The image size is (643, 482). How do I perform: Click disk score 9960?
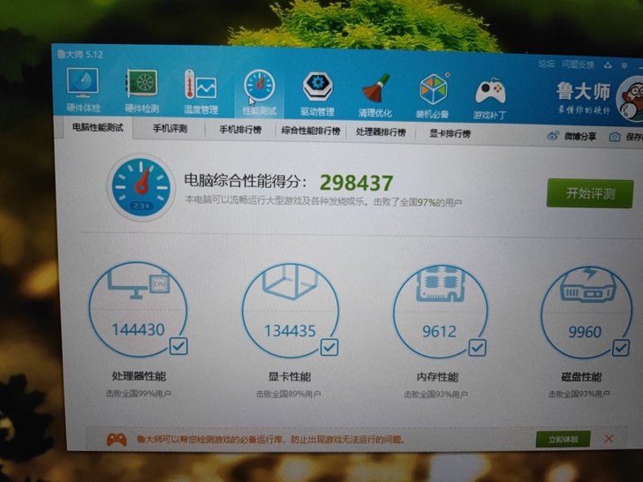[x=585, y=332]
